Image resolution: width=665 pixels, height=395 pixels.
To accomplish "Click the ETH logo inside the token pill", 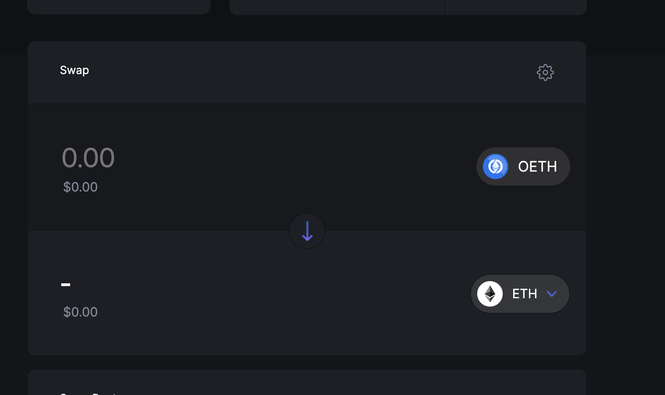I will click(490, 293).
